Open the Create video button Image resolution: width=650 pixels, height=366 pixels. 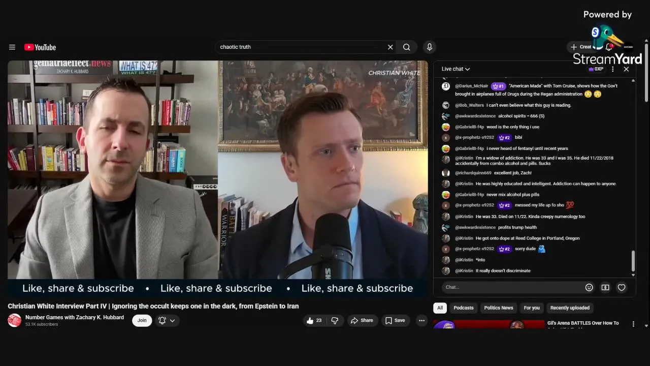[581, 47]
